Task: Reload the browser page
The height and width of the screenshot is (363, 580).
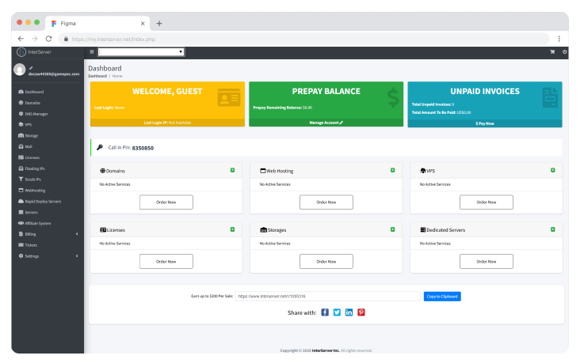Action: 48,39
